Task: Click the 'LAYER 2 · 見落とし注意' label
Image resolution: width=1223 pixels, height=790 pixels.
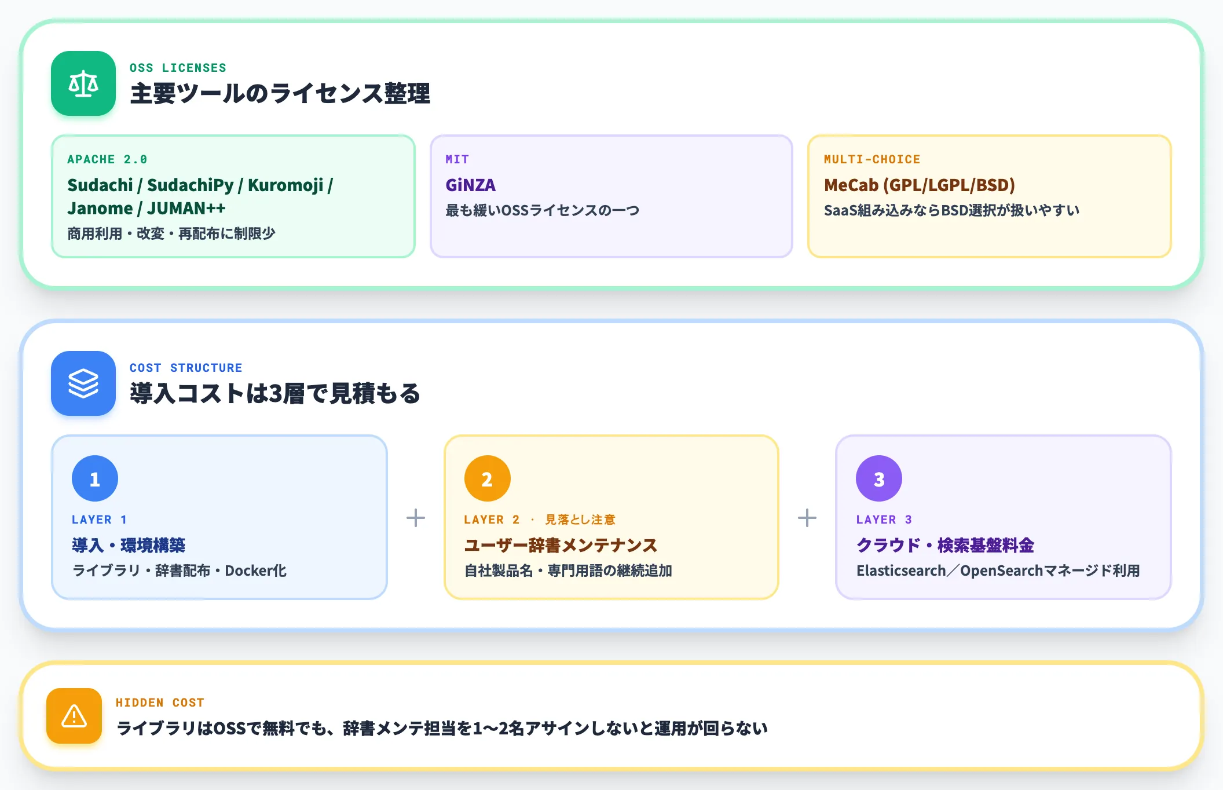Action: click(540, 520)
